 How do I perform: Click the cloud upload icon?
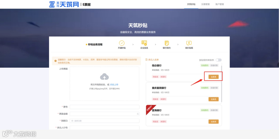[x=104, y=77]
